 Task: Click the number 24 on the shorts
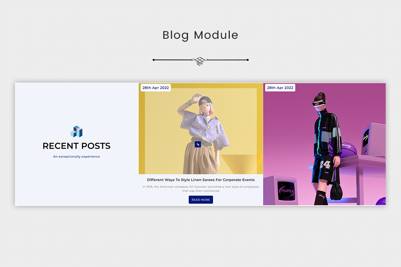pos(325,164)
